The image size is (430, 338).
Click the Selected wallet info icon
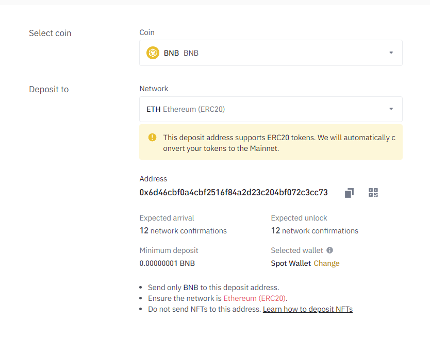pyautogui.click(x=329, y=250)
